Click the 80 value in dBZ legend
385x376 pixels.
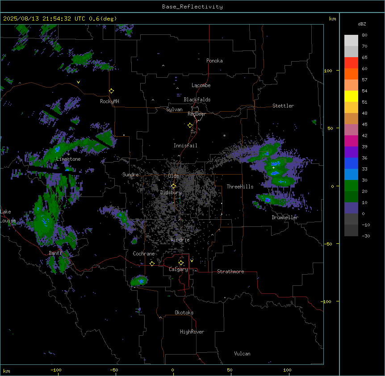pyautogui.click(x=364, y=35)
